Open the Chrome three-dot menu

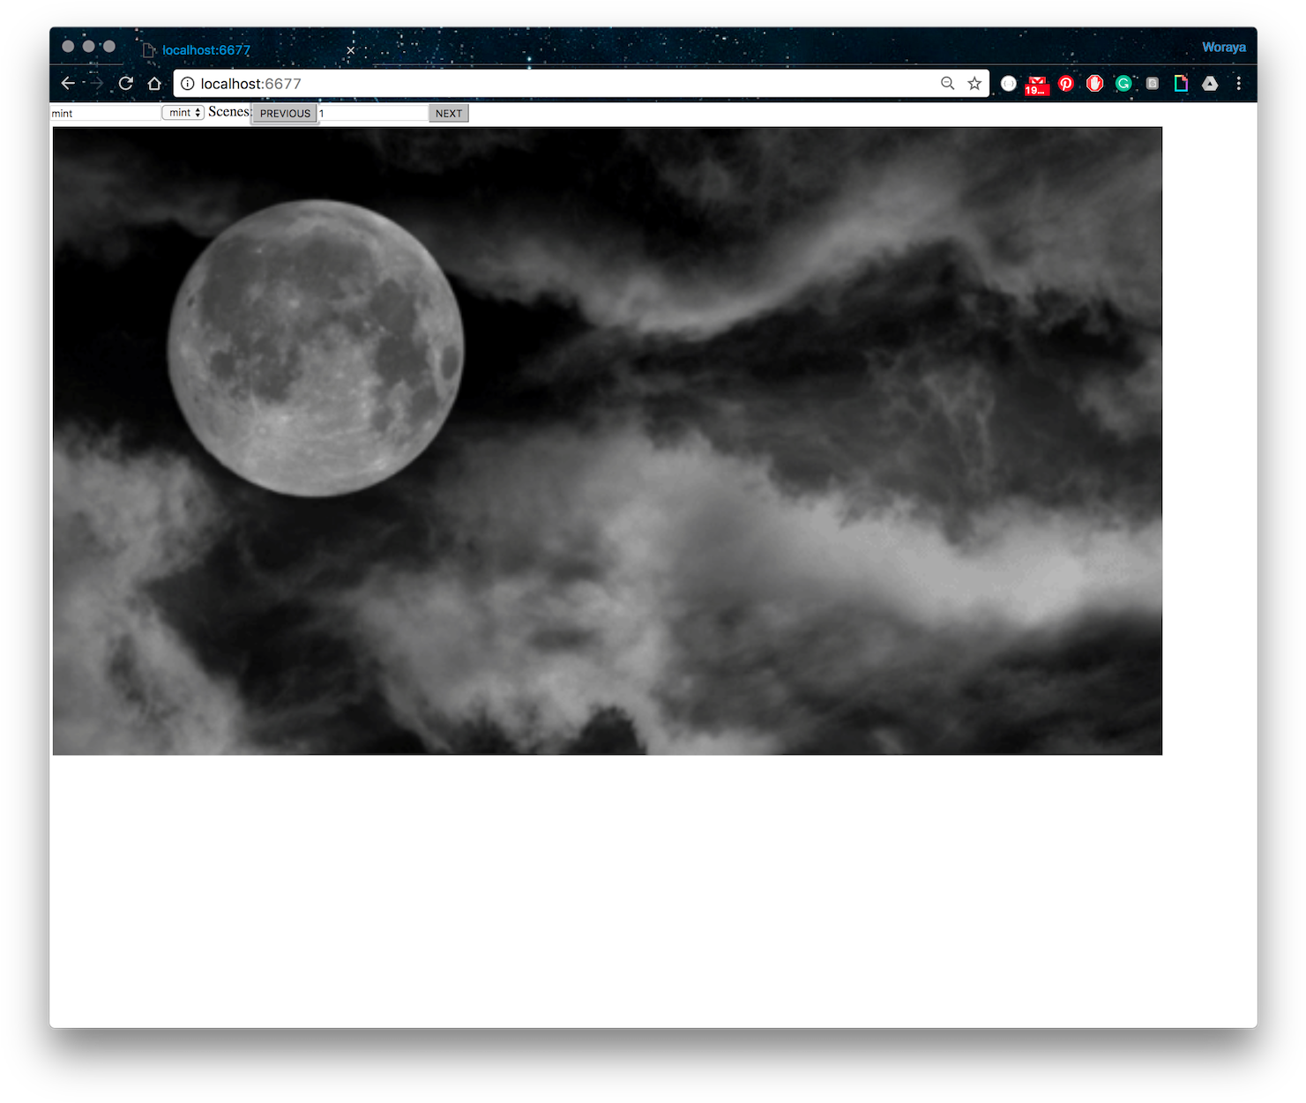coord(1239,83)
